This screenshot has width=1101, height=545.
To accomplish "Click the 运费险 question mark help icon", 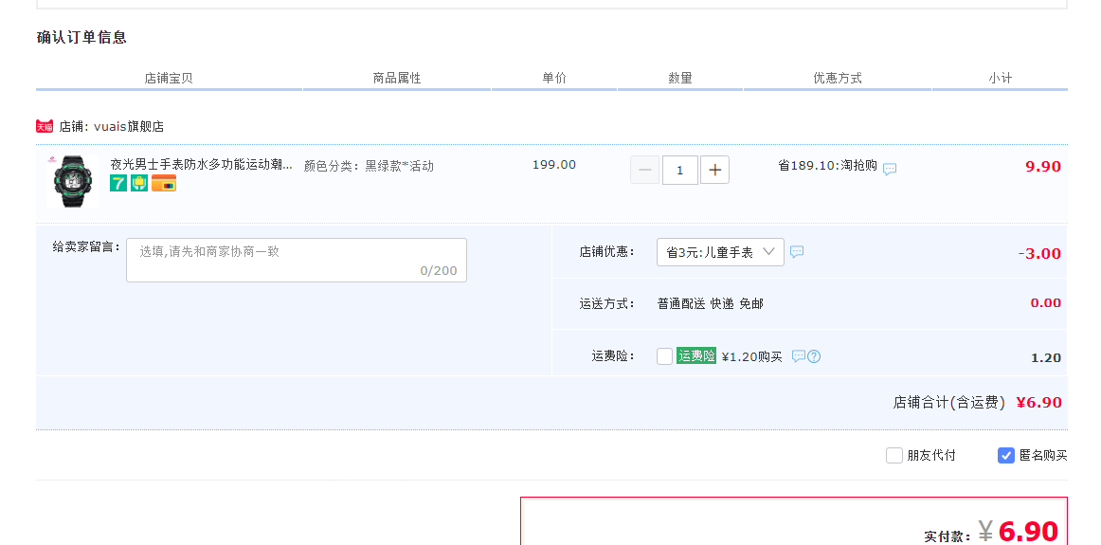I will click(x=814, y=356).
